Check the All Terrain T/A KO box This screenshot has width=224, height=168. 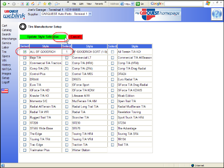[113, 52]
